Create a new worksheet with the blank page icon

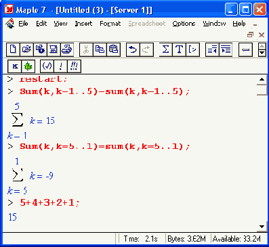[13, 49]
